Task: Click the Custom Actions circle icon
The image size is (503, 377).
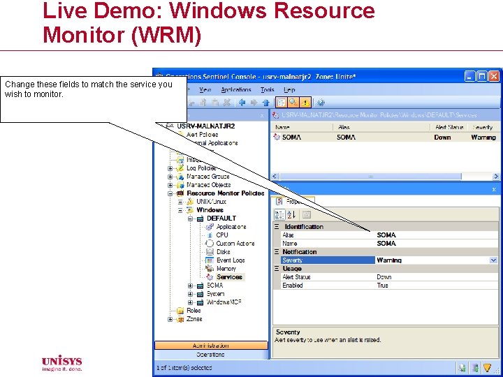Action: tap(210, 244)
